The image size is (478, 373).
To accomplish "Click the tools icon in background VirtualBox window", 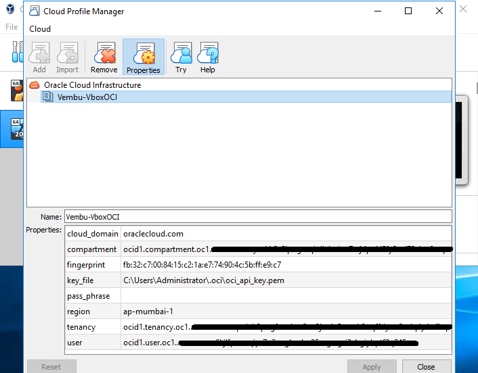I will pos(18,52).
